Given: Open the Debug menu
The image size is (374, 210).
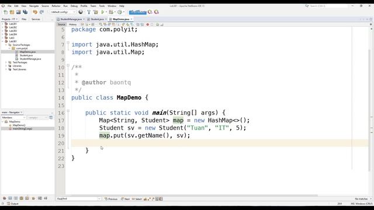Looking at the screenshot, I should 74,6.
